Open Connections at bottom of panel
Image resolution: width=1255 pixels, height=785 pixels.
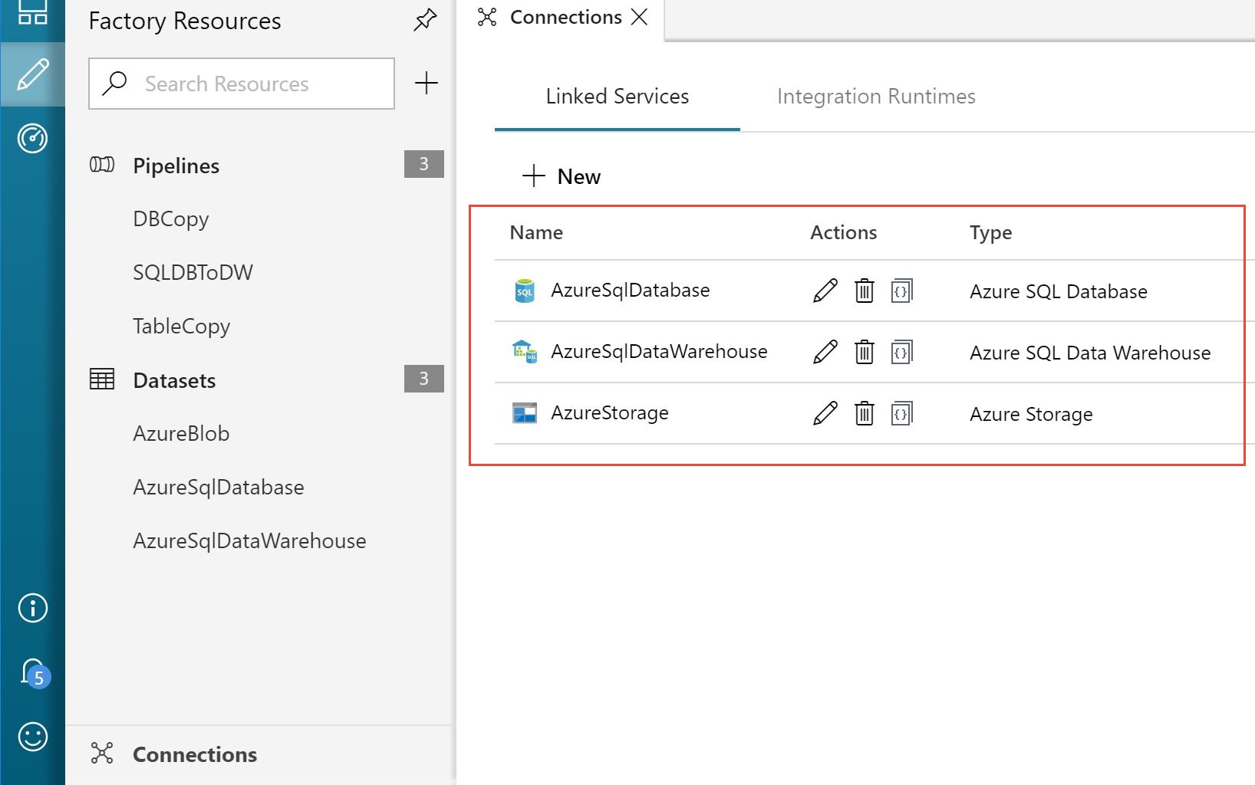pos(195,754)
